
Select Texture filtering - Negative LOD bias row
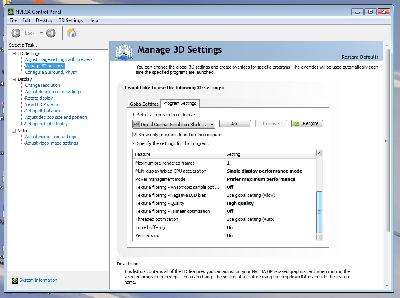[x=224, y=195]
